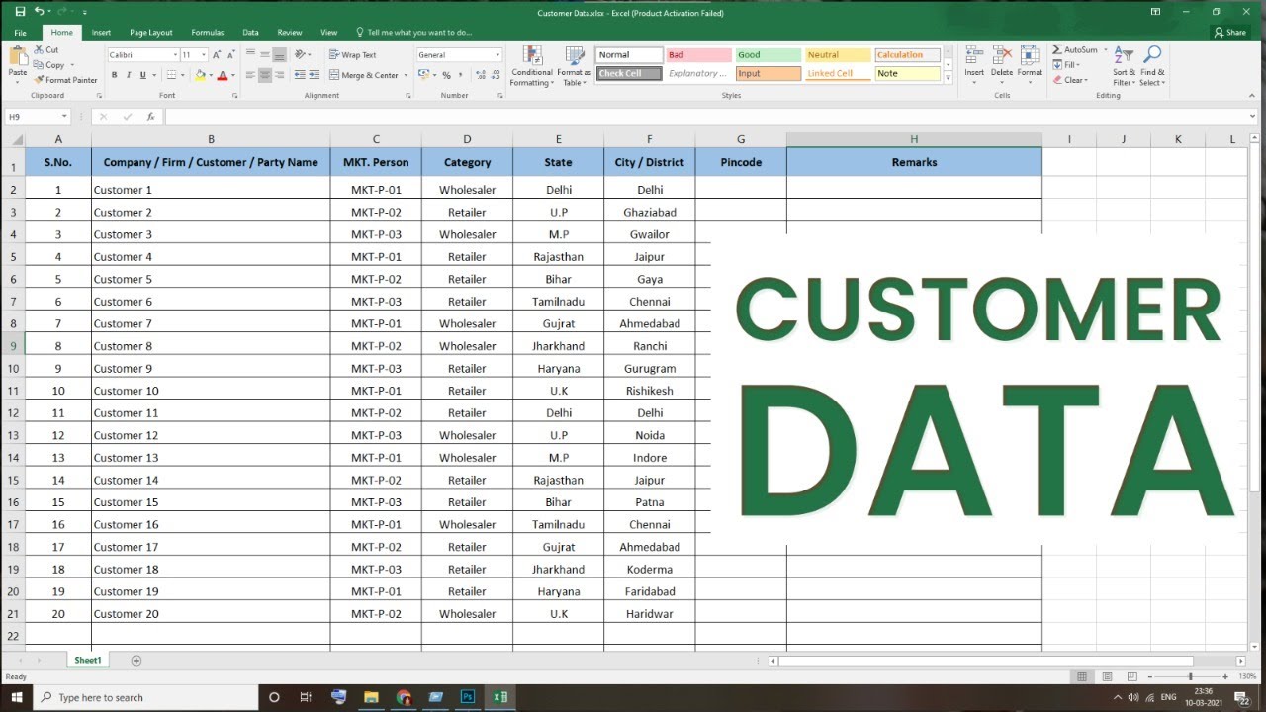The width and height of the screenshot is (1266, 712).
Task: Click the AutoSum sigma icon
Action: pos(1057,49)
